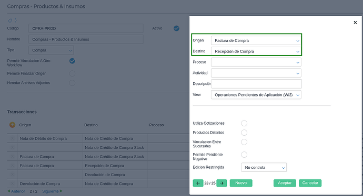Close the dialog with the X icon

(355, 23)
